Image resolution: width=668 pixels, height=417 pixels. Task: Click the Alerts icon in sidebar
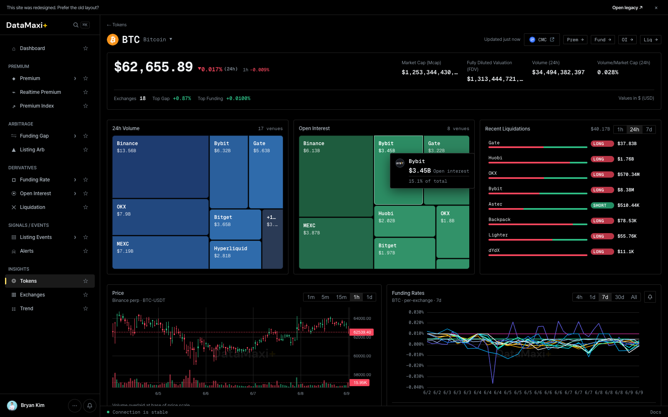pos(14,251)
